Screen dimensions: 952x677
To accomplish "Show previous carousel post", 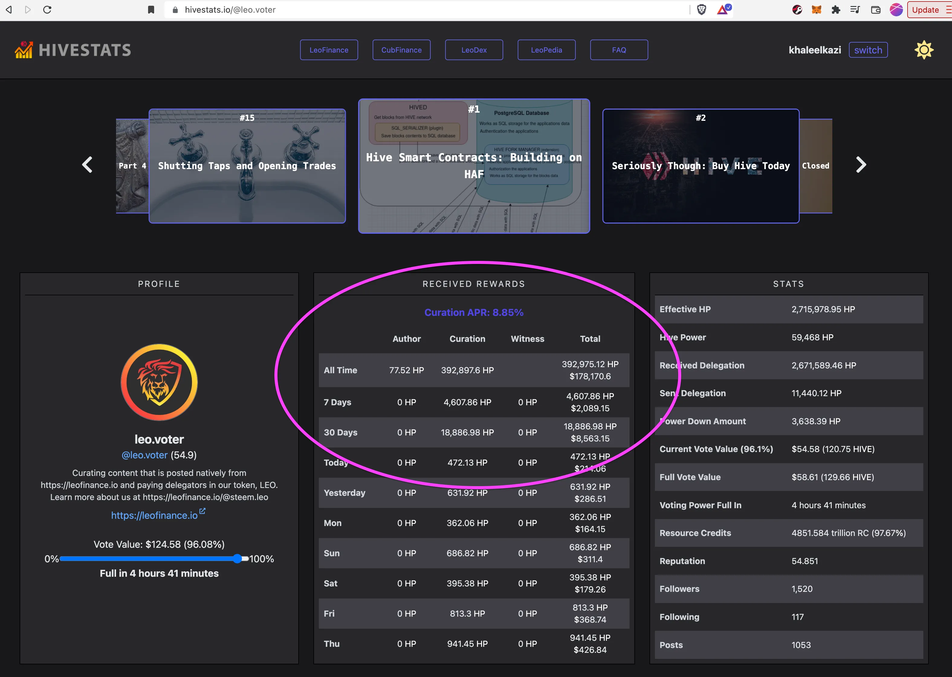I will click(x=87, y=165).
